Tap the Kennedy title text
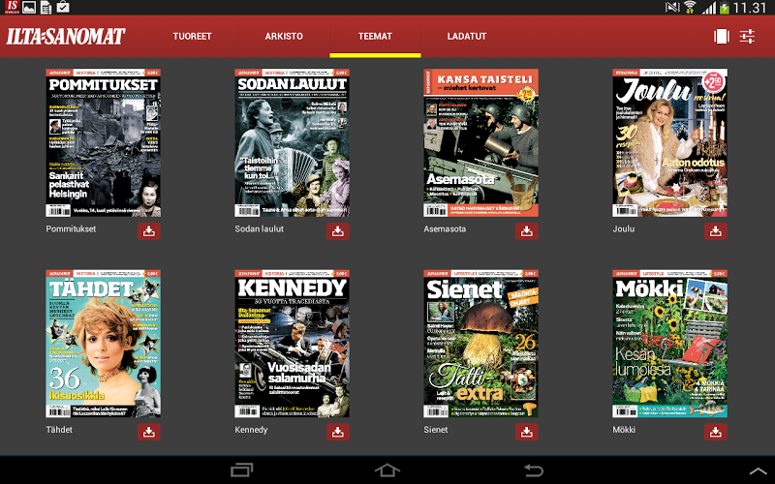775x484 pixels. [x=251, y=430]
